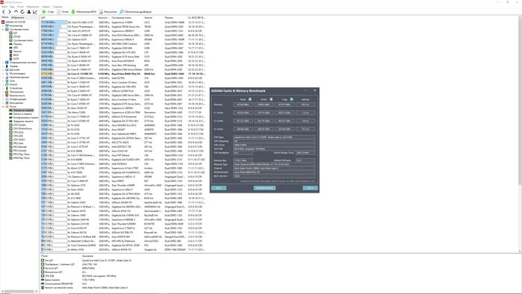This screenshot has width=522, height=294.
Task: Click Start Benchmark in the dialog
Action: (x=265, y=188)
